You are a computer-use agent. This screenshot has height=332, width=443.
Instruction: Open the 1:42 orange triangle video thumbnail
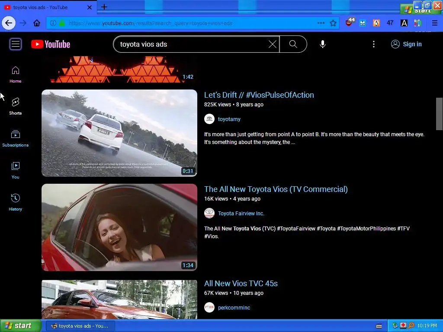tap(119, 70)
